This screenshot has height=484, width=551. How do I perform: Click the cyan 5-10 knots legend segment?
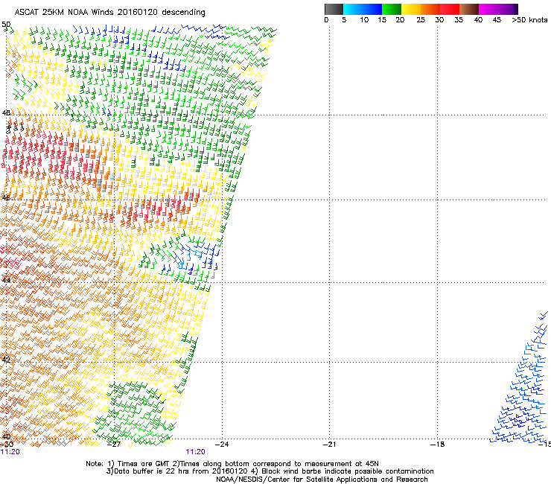pos(353,9)
